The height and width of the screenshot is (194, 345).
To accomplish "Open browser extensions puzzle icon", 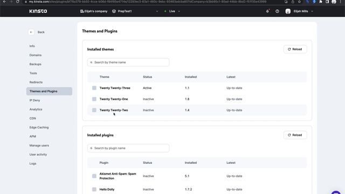I will [x=321, y=2].
